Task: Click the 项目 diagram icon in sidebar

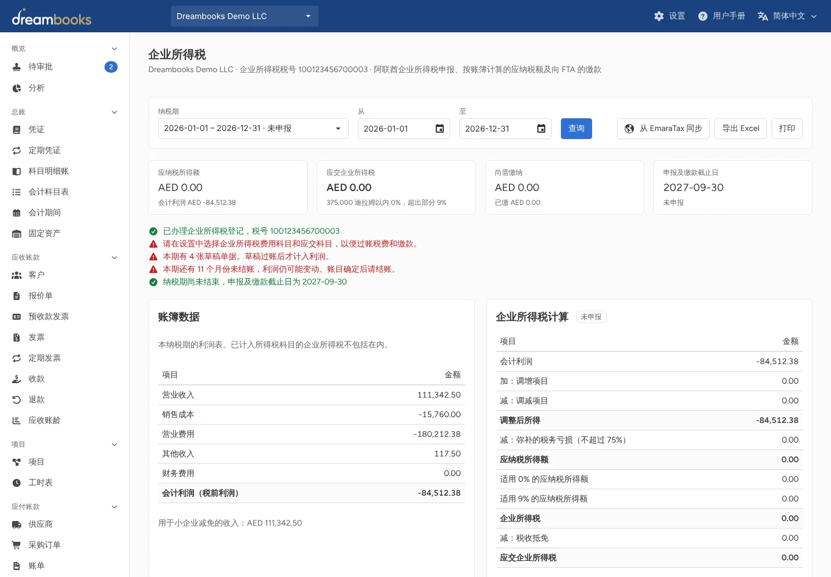Action: [x=17, y=462]
